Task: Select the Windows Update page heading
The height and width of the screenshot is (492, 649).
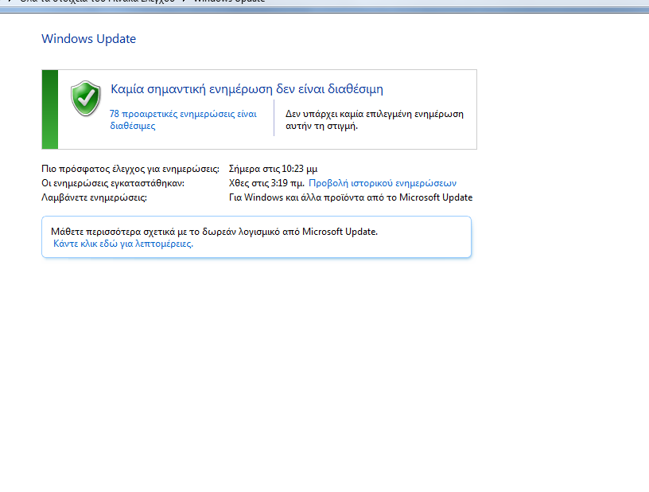Action: [88, 38]
